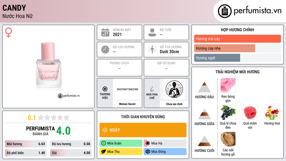Click the sillage person icon for Độ toả hương
Viewport: 286px width, 161px height.
(x=152, y=49)
